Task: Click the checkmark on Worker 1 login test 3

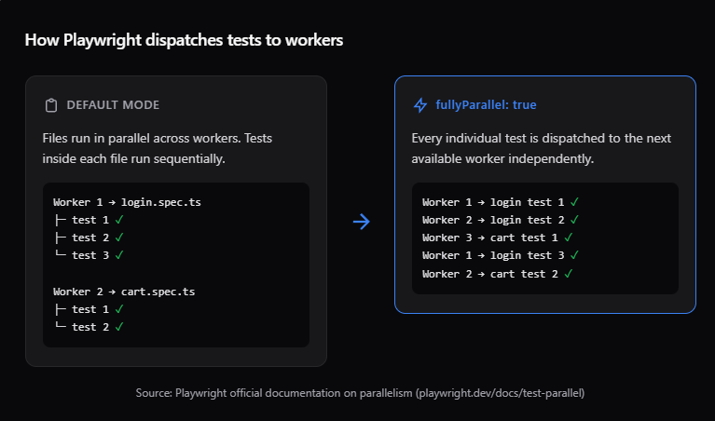Action: tap(575, 255)
